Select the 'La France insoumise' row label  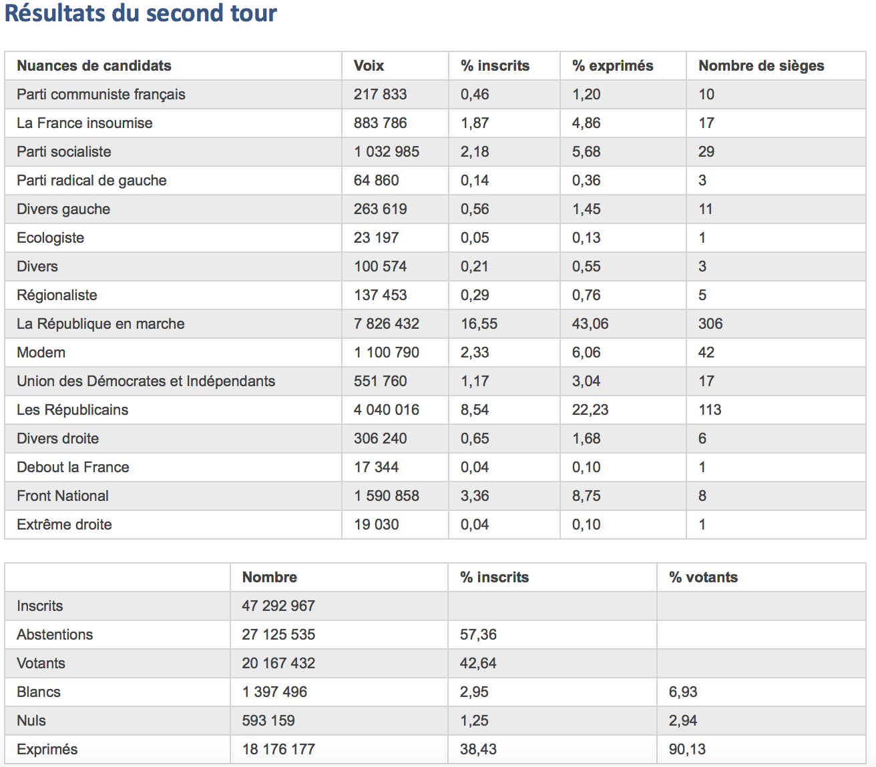pyautogui.click(x=84, y=123)
